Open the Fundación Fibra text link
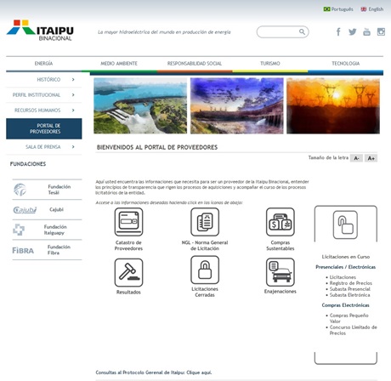391x381 pixels. [x=59, y=250]
